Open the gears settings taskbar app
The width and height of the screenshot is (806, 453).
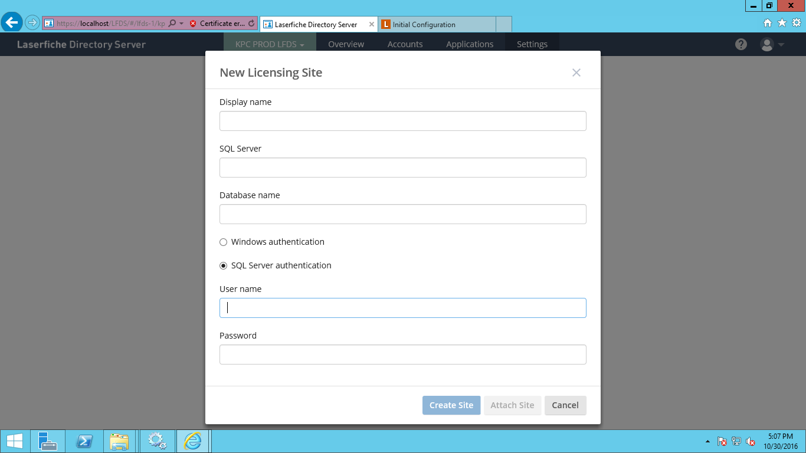(x=157, y=441)
